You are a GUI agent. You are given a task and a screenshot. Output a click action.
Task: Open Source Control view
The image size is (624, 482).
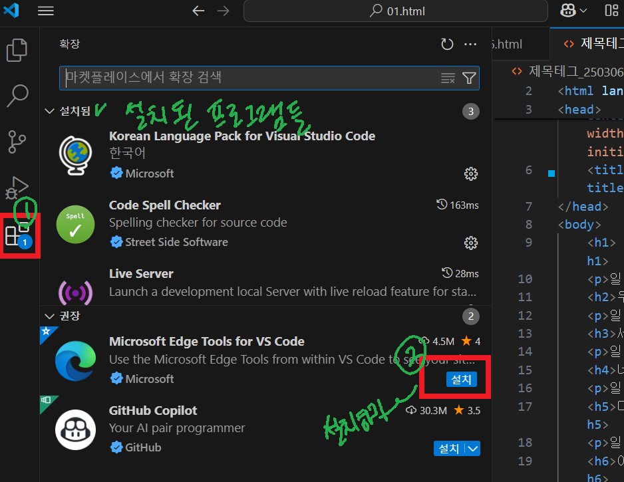17,142
